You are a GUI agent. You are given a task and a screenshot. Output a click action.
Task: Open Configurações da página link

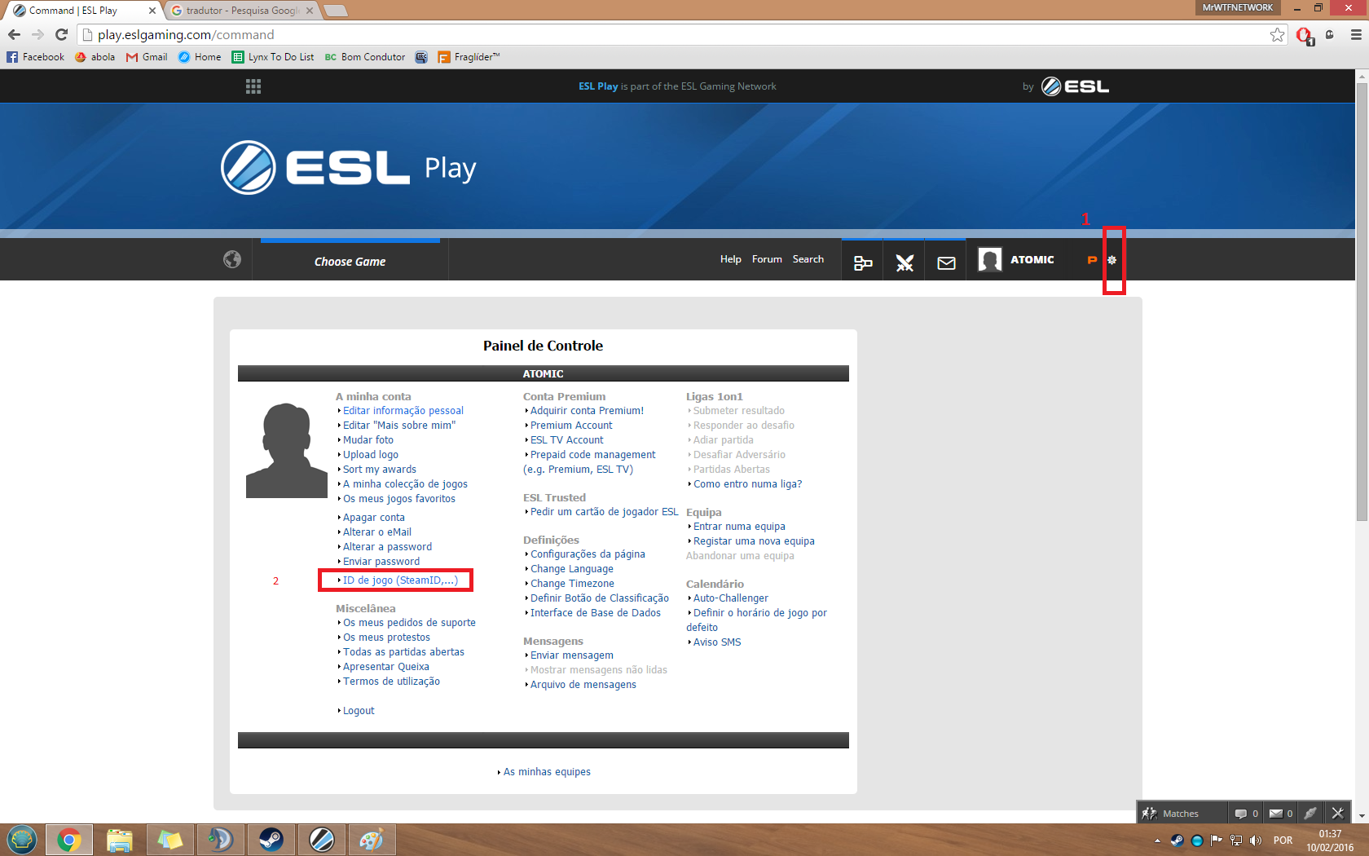pos(588,554)
